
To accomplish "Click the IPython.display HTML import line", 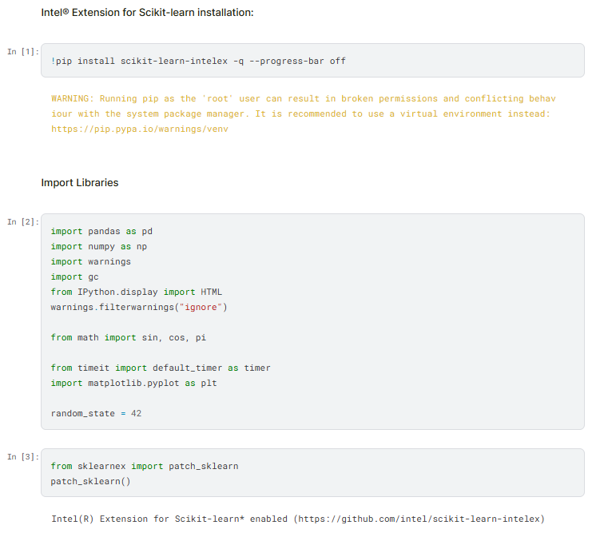I will coord(137,292).
